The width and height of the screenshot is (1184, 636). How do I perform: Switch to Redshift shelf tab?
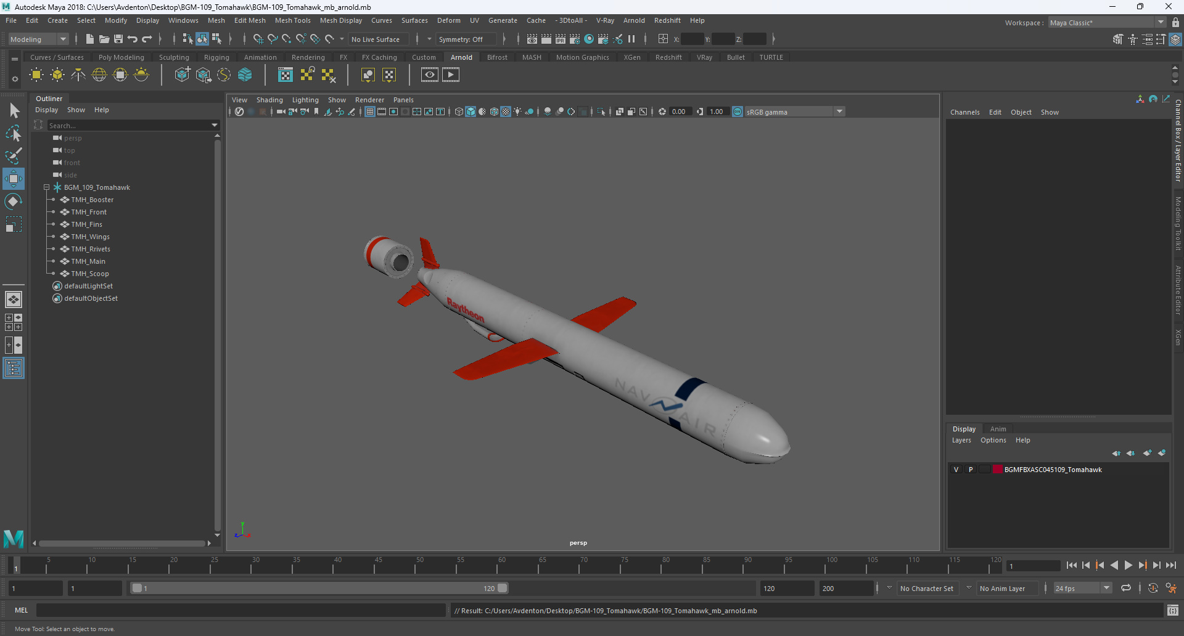pos(668,57)
